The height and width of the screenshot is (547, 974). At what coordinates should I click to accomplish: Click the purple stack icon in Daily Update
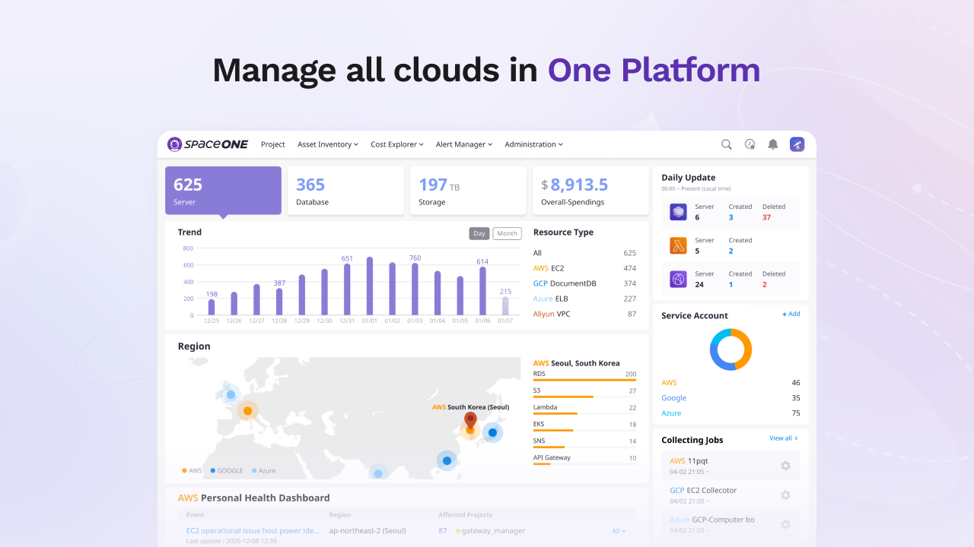click(678, 212)
